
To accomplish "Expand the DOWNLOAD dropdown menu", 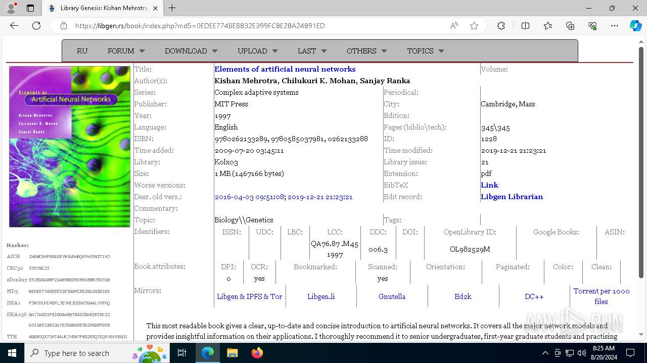I will tap(191, 51).
